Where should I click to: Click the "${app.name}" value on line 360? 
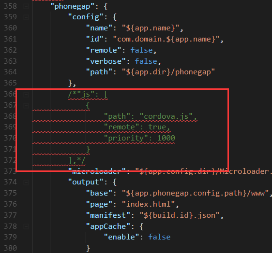point(151,28)
